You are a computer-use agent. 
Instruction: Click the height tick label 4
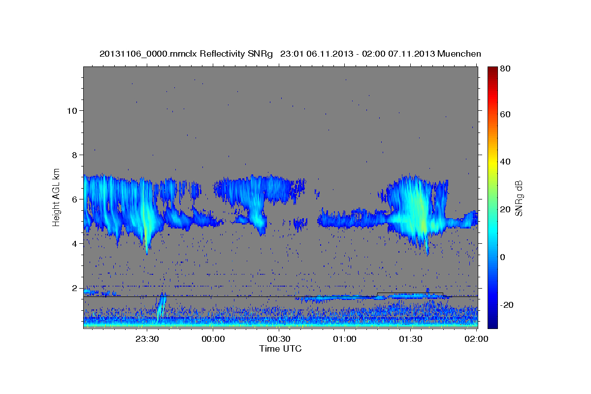coord(75,243)
